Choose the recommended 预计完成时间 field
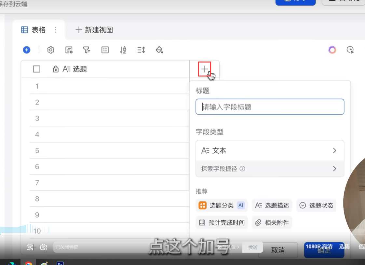Image resolution: width=365 pixels, height=265 pixels. coord(222,223)
